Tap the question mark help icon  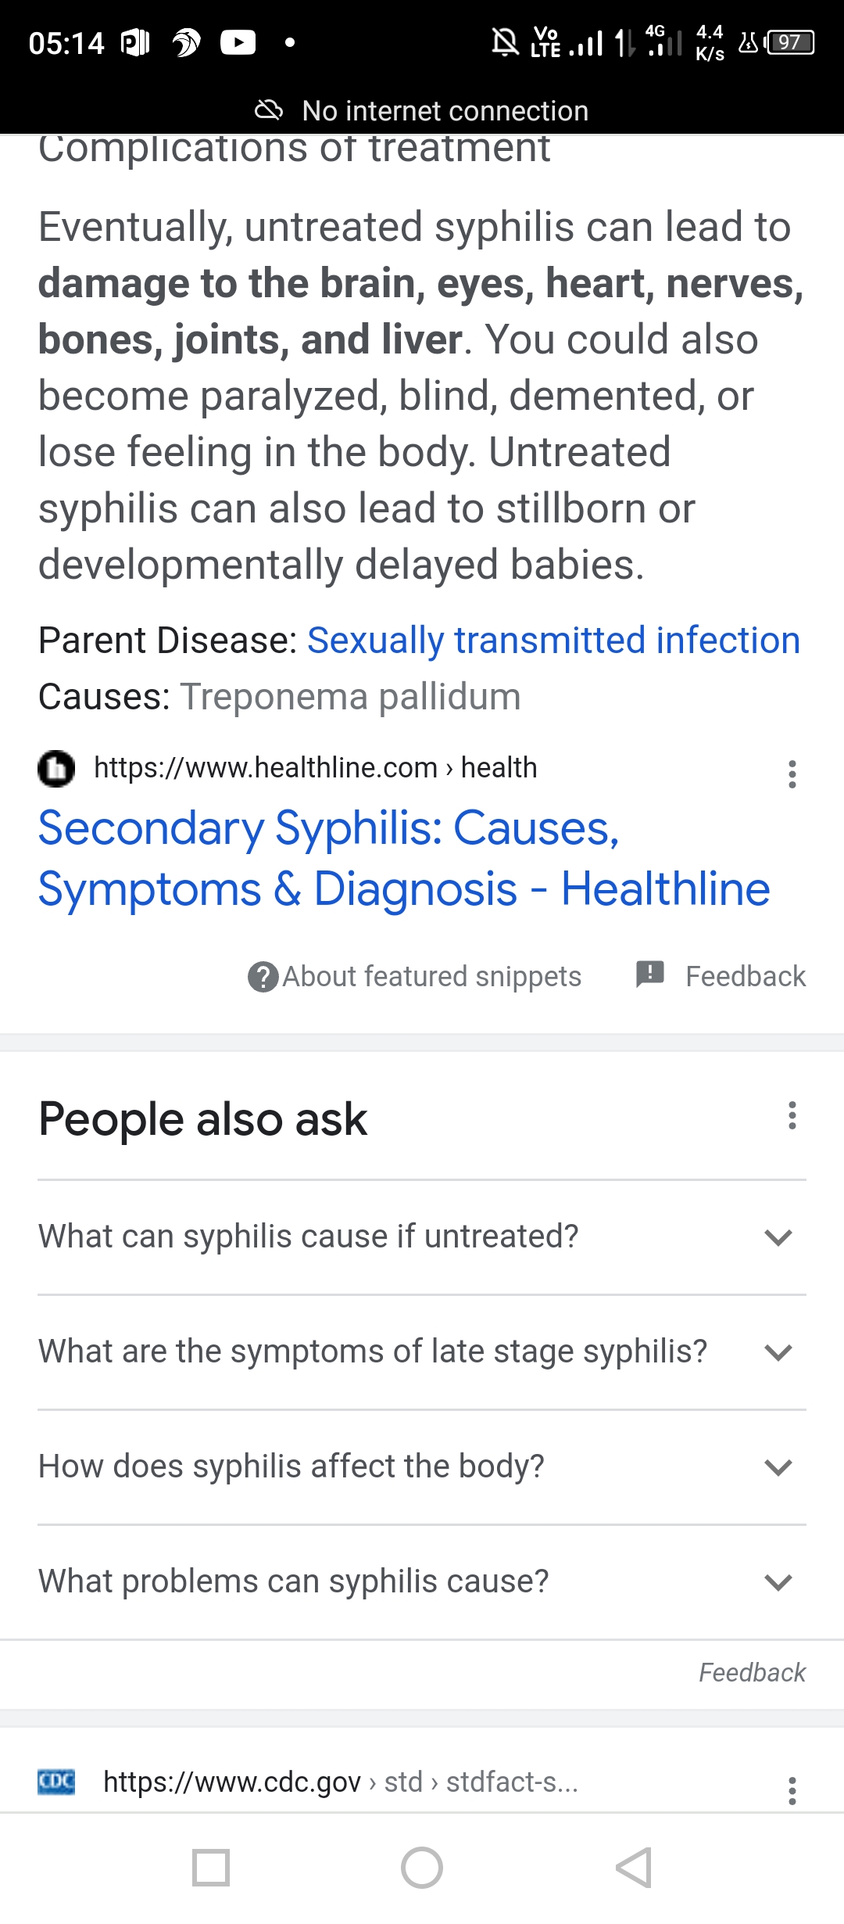[x=263, y=977]
